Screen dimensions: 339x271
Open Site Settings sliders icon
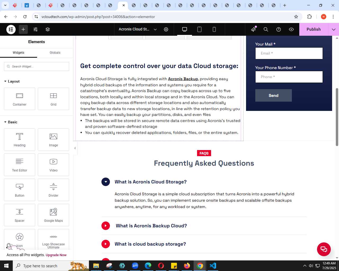[35, 29]
